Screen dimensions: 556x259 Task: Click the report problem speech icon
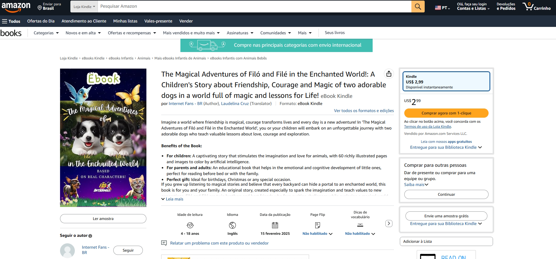(x=164, y=243)
